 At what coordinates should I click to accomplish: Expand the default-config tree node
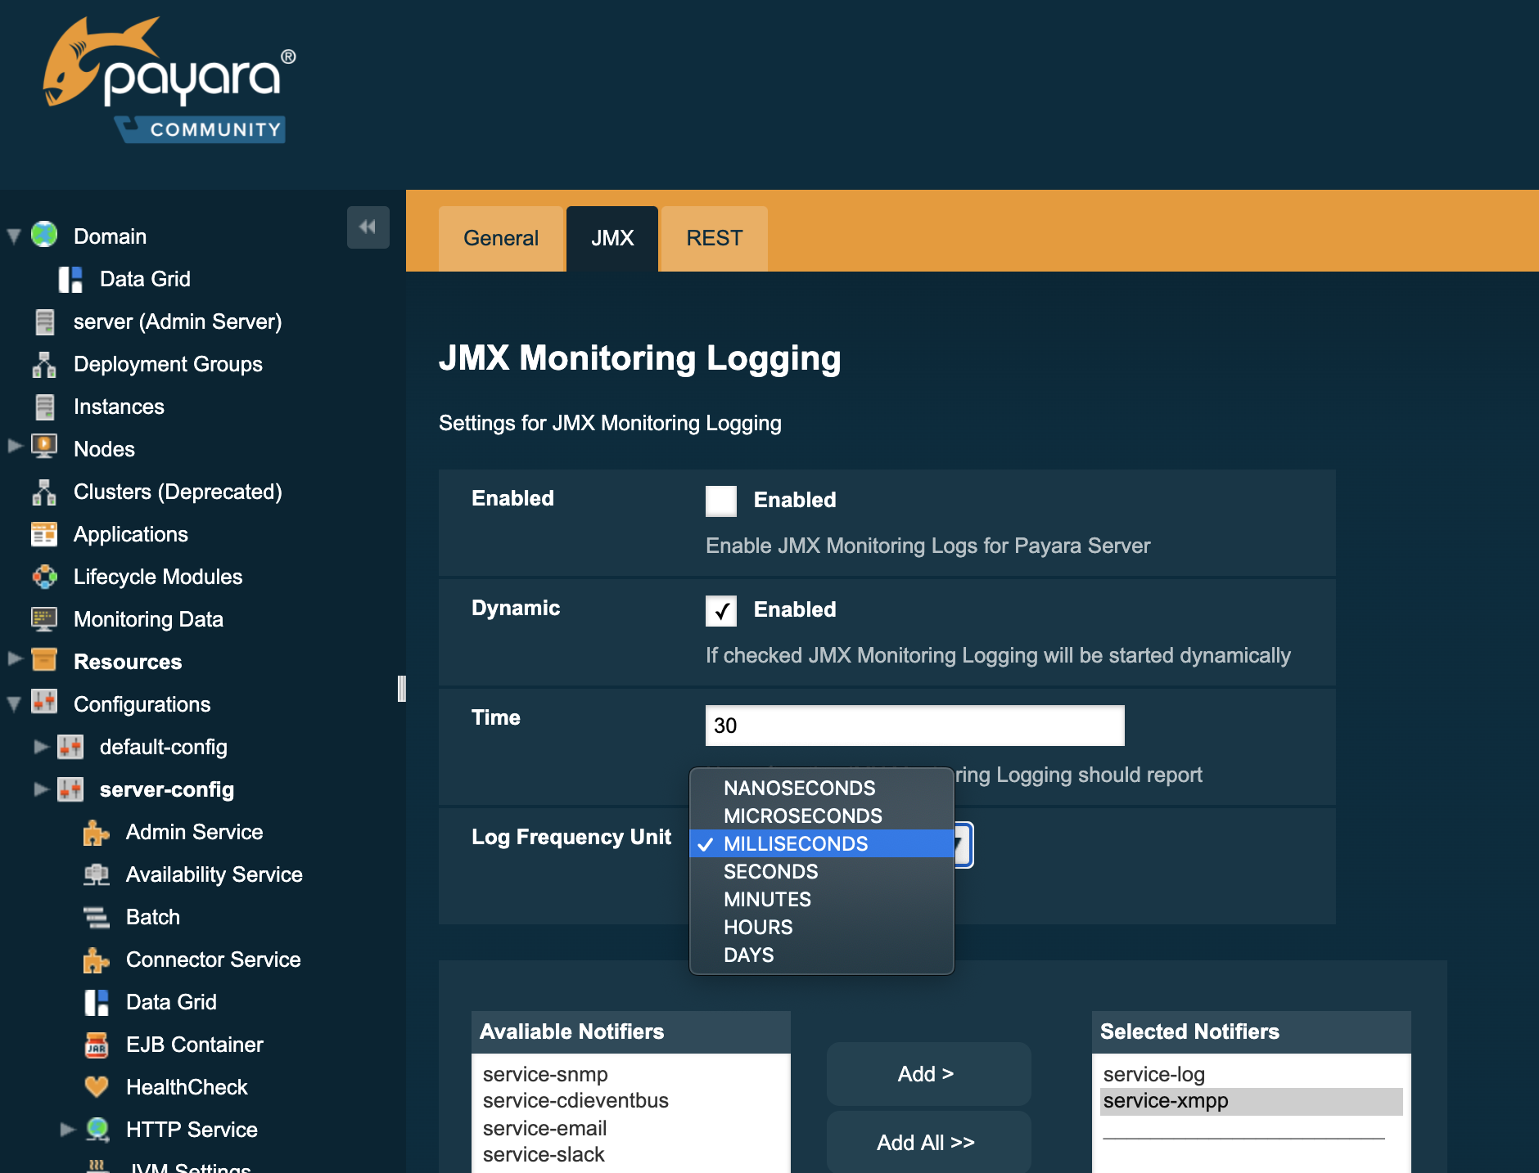tap(41, 746)
